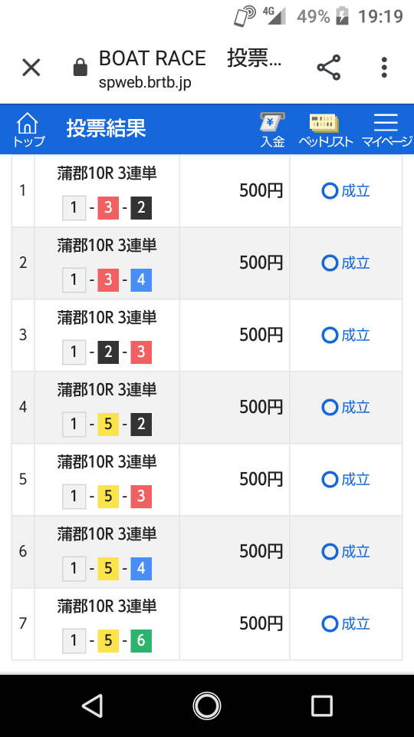This screenshot has width=414, height=737.
Task: Tap the Android home circle button
Action: pyautogui.click(x=207, y=706)
